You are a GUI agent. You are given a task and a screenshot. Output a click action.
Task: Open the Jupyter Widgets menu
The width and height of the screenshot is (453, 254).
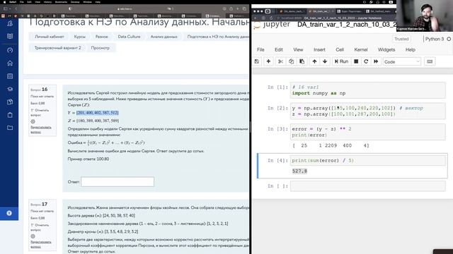386,49
